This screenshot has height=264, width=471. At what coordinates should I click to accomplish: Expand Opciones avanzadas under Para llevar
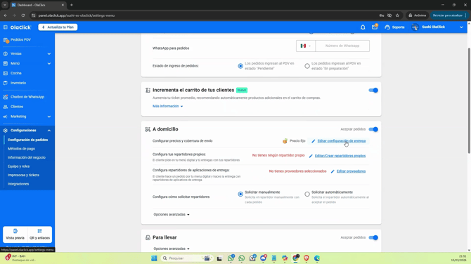coord(172,249)
